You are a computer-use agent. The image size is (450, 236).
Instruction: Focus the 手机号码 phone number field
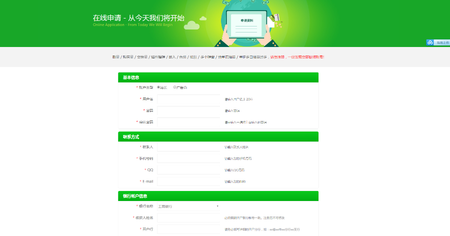[188, 158]
